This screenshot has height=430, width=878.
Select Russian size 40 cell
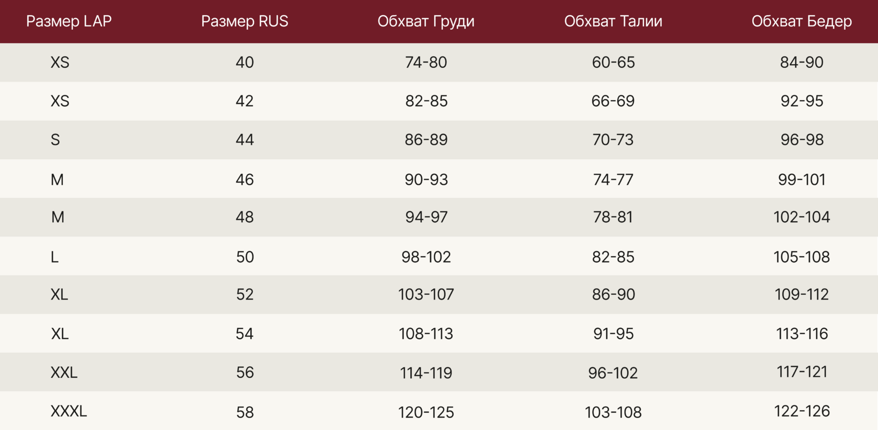(245, 63)
